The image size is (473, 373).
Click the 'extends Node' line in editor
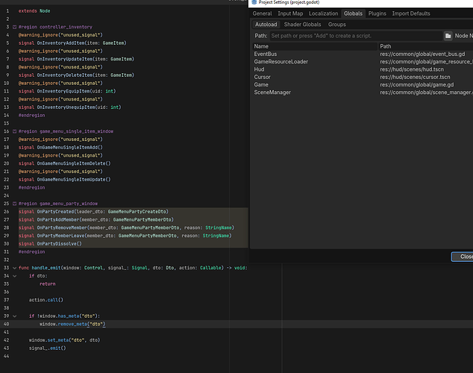tap(34, 11)
